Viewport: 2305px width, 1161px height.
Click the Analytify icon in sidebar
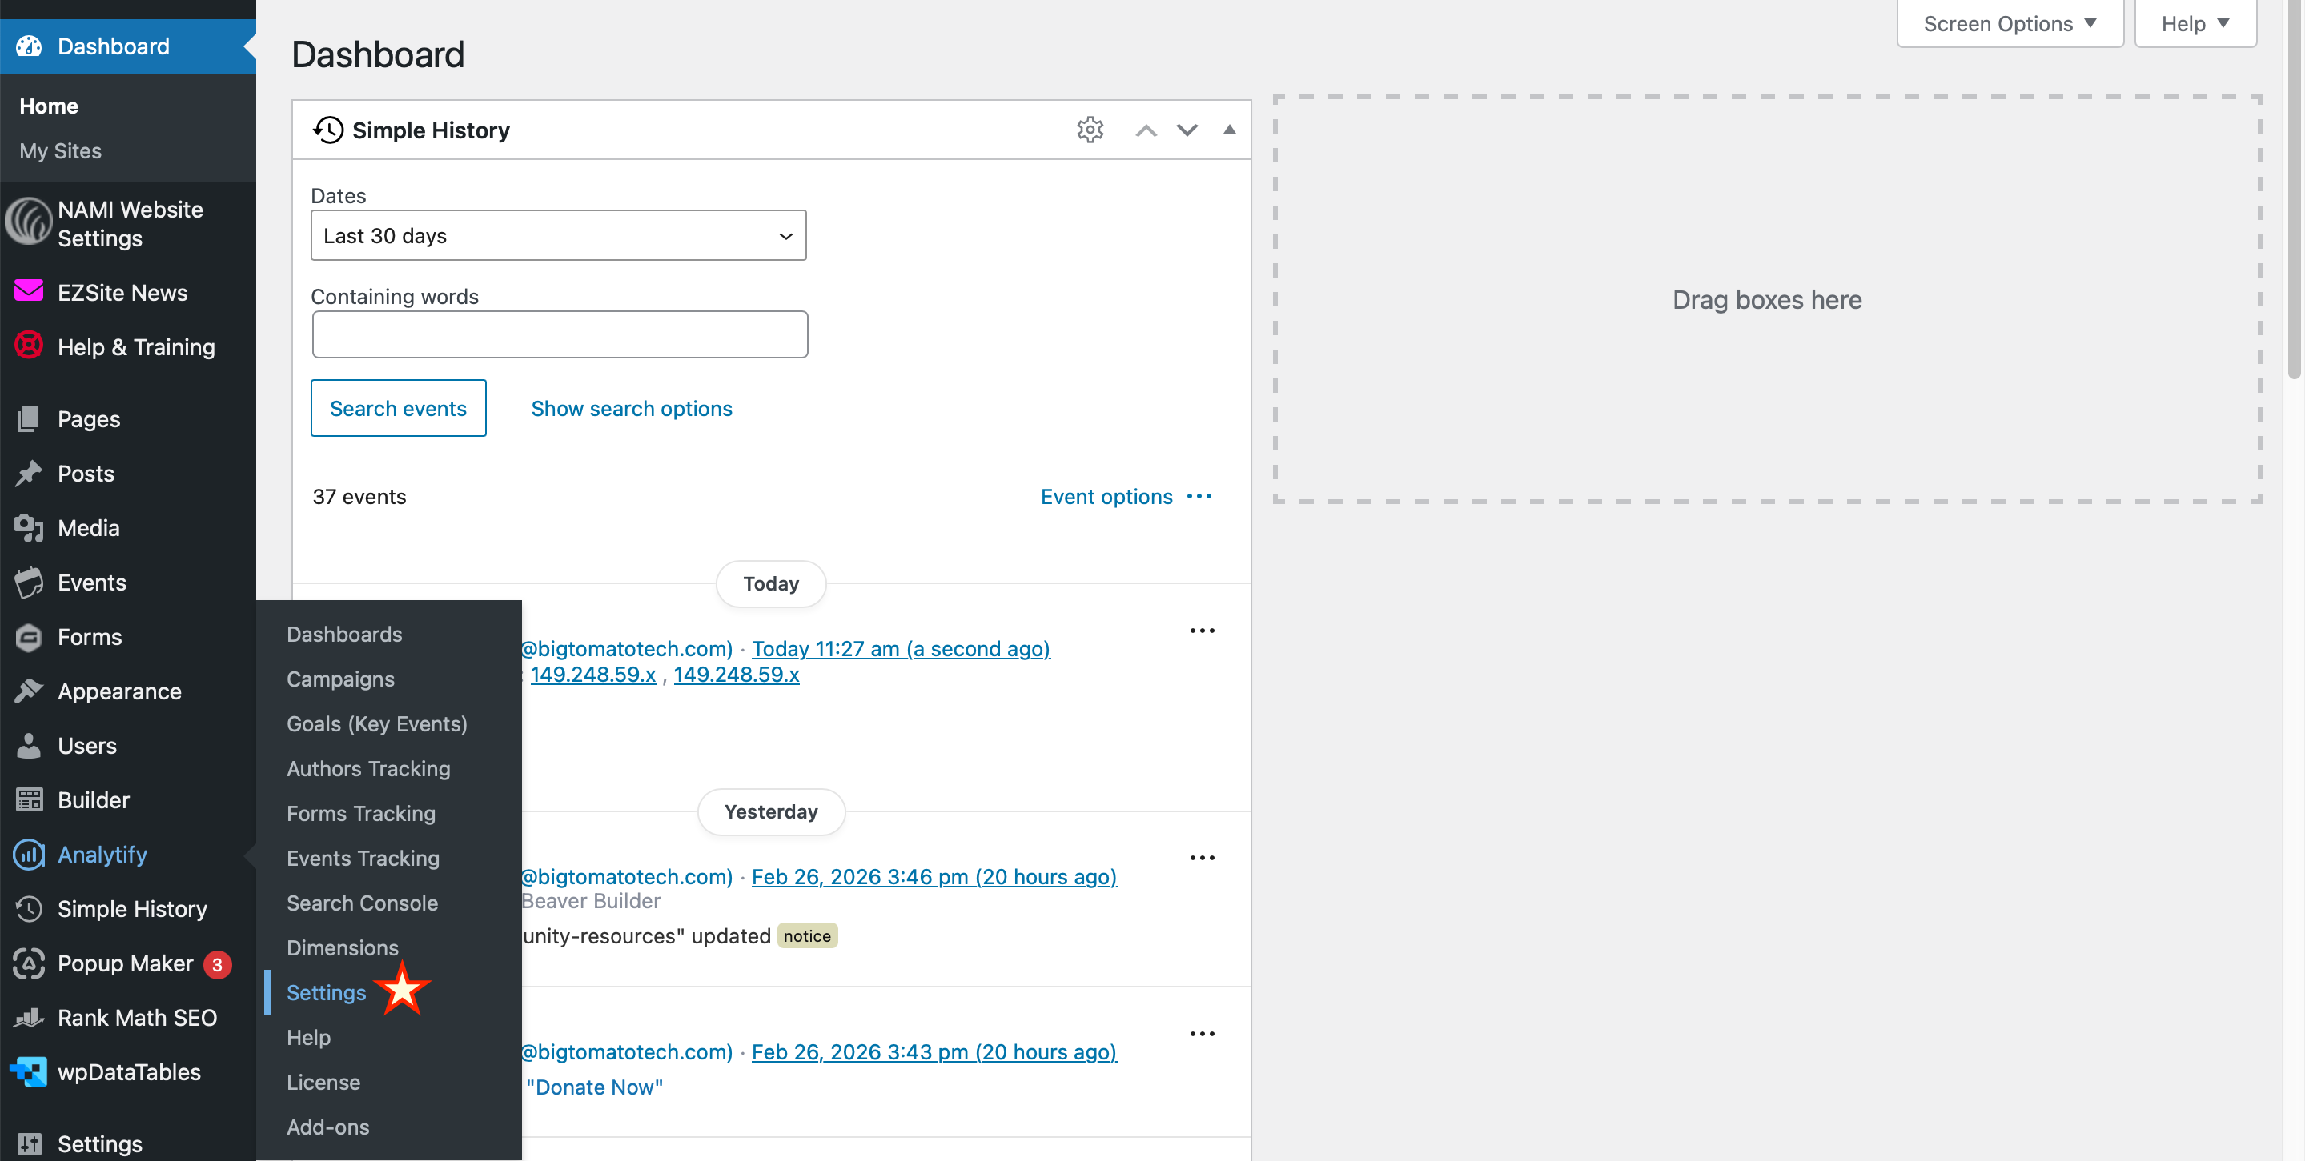click(29, 855)
